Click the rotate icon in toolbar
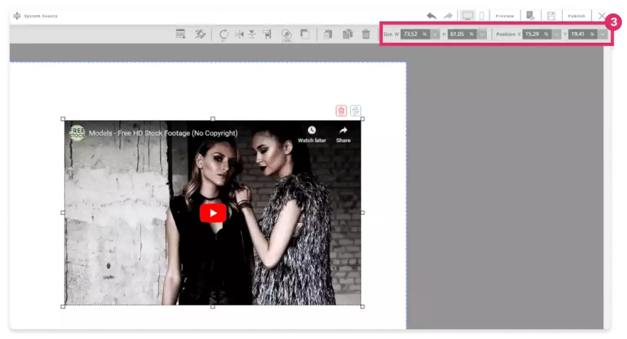Image resolution: width=627 pixels, height=339 pixels. [223, 34]
